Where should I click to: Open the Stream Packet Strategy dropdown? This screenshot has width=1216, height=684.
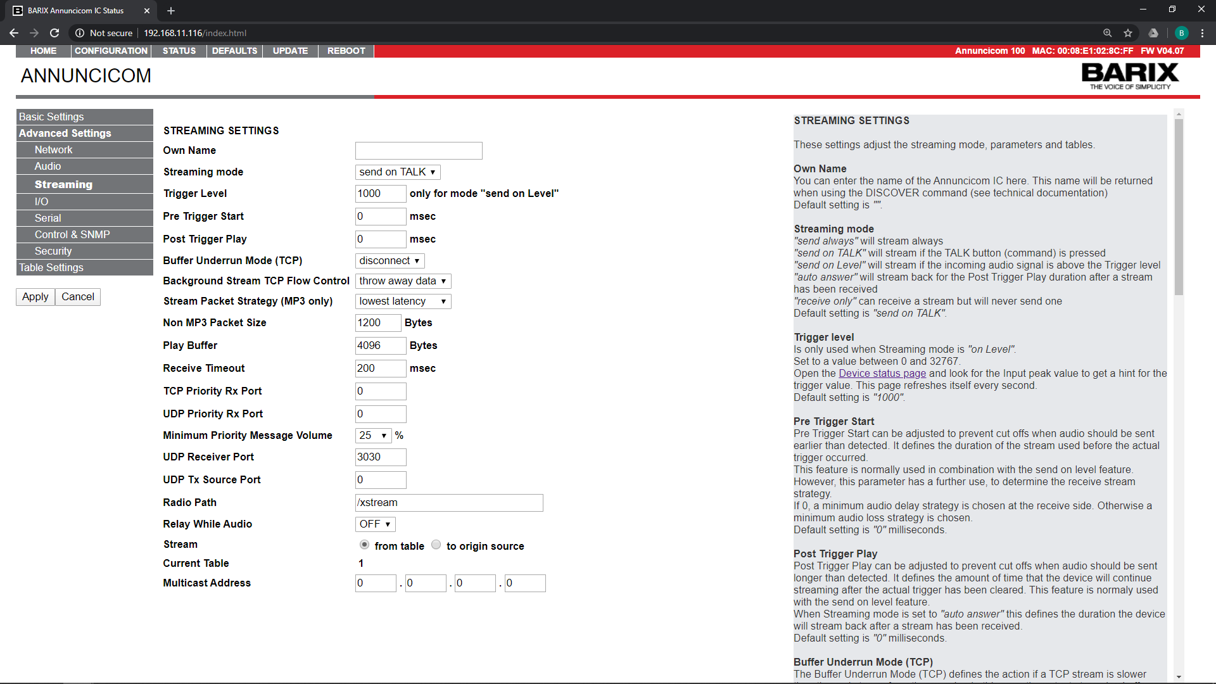coord(403,301)
